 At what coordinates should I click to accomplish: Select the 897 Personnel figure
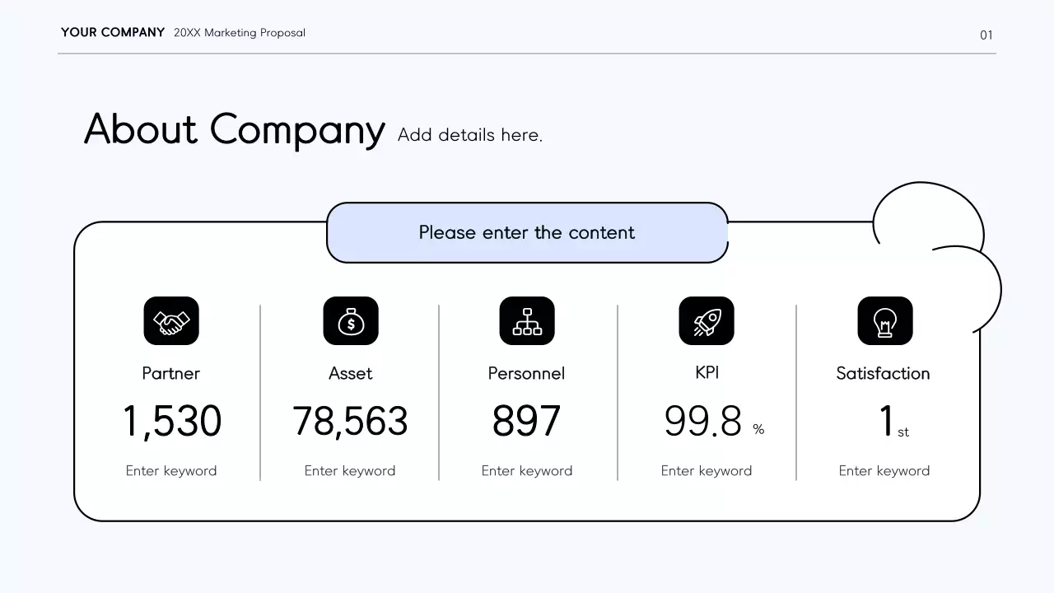click(x=526, y=421)
